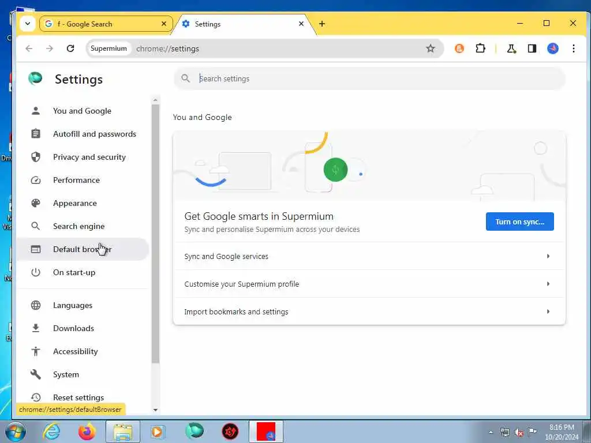The width and height of the screenshot is (591, 443).
Task: Open the Downloads settings section
Action: click(x=73, y=328)
